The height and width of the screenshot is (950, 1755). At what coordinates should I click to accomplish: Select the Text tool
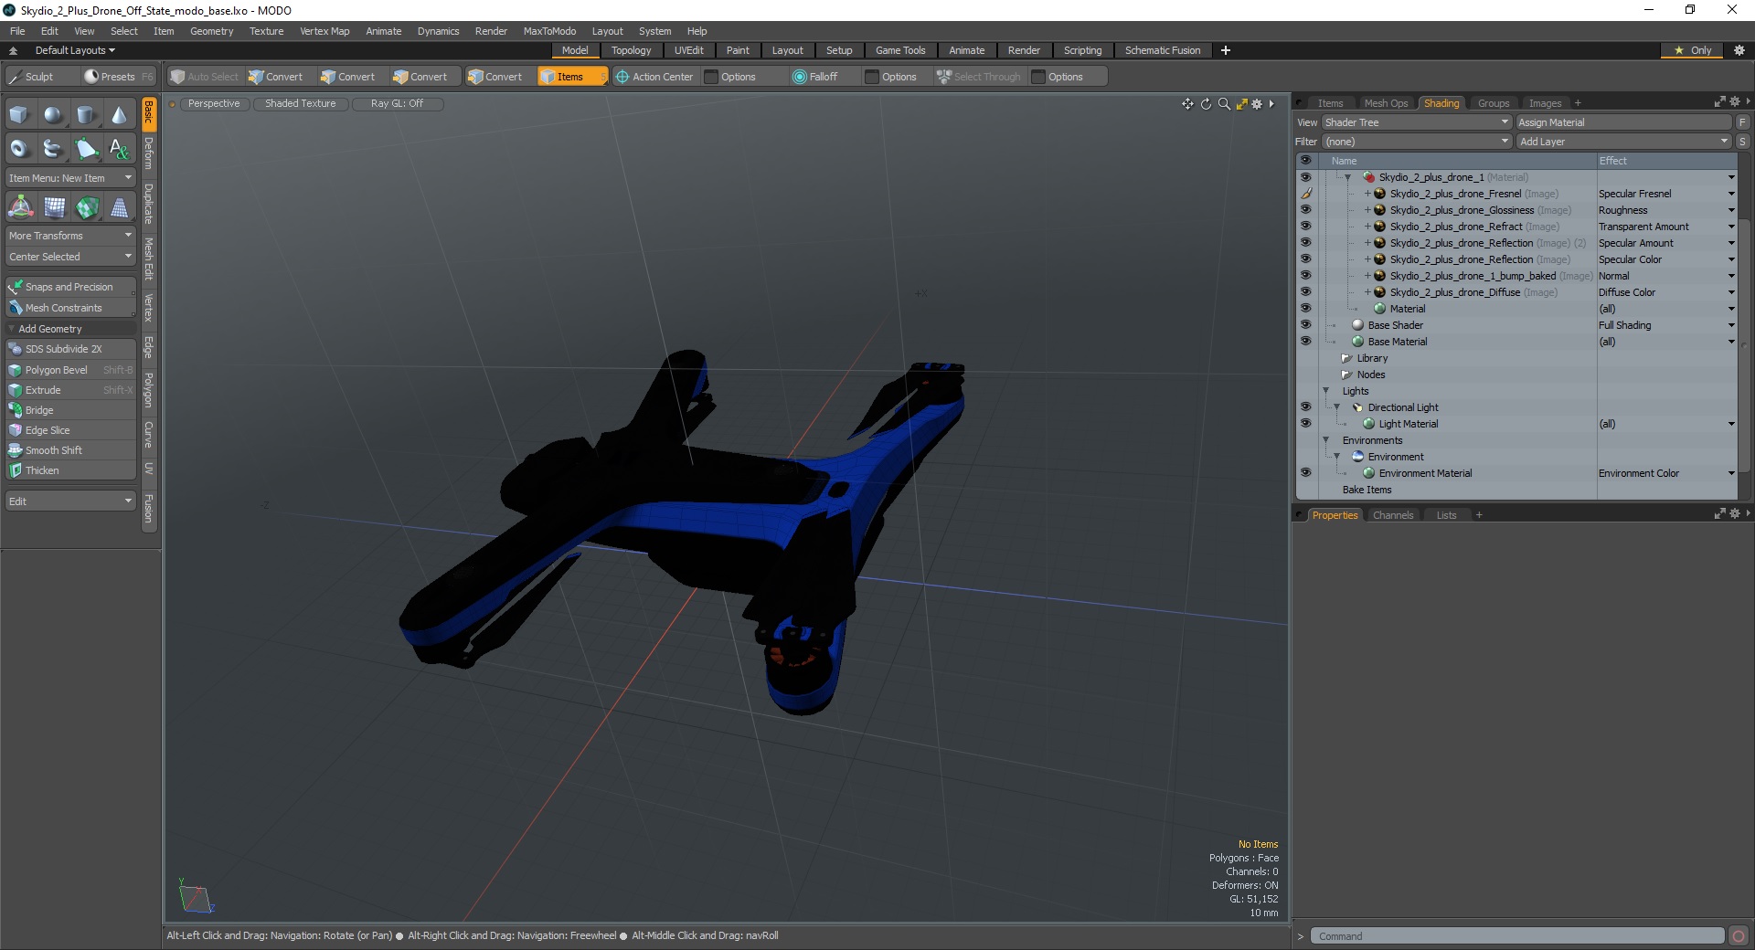coord(119,148)
